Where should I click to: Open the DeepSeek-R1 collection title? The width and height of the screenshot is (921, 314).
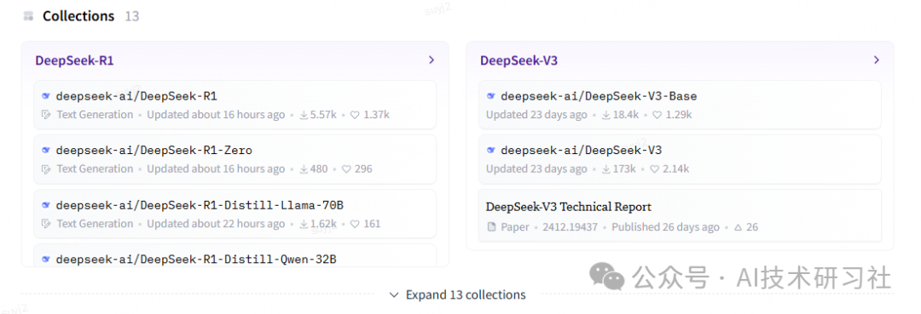click(x=74, y=60)
